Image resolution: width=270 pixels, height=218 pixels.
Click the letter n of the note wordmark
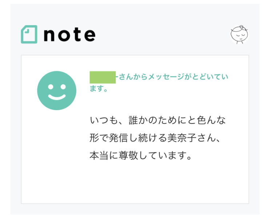49,36
